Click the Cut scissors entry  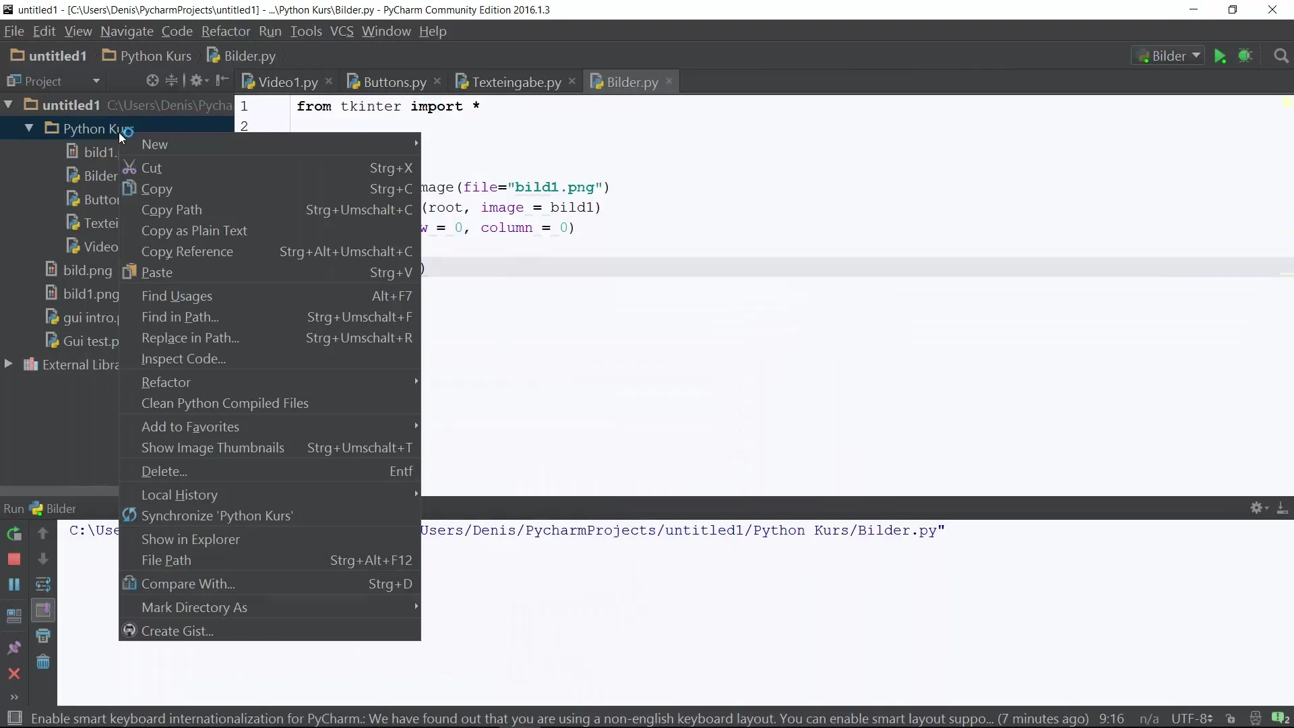[270, 168]
